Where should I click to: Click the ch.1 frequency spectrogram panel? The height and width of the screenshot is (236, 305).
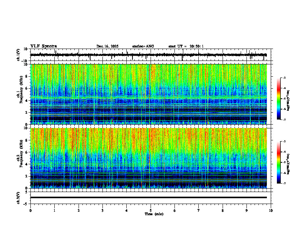pyautogui.click(x=149, y=94)
